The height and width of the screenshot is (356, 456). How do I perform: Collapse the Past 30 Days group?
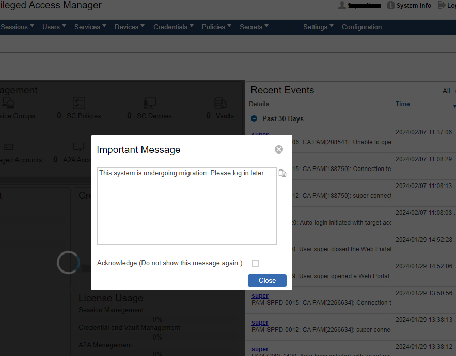pos(254,118)
